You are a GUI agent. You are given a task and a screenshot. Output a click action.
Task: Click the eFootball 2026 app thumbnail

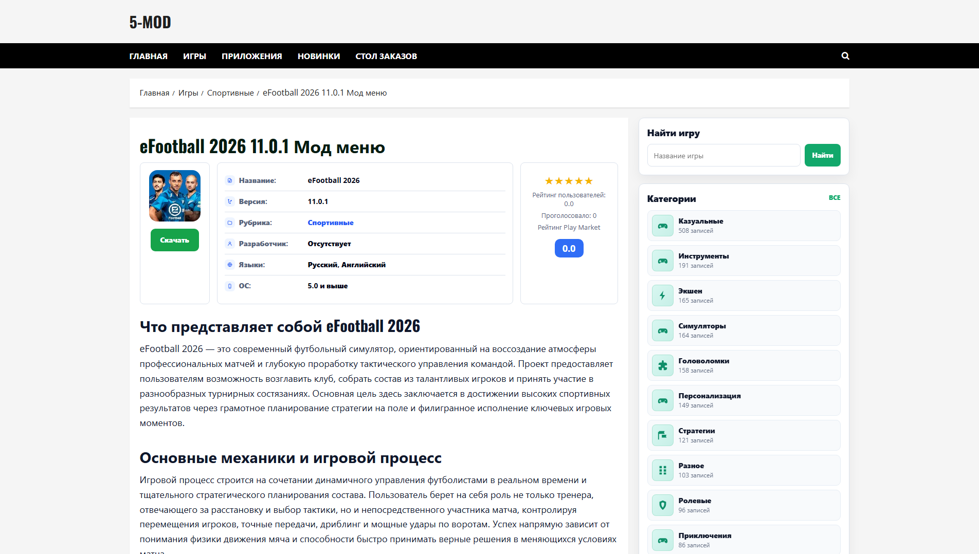(175, 196)
